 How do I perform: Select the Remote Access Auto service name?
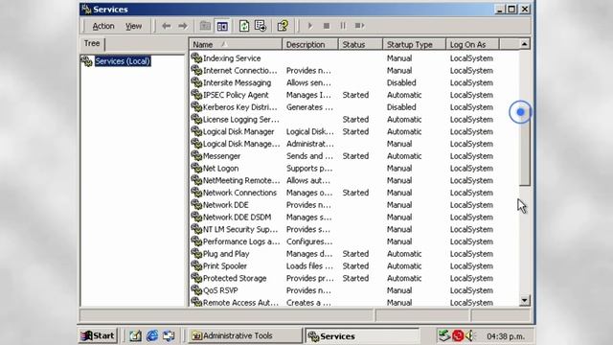(240, 303)
